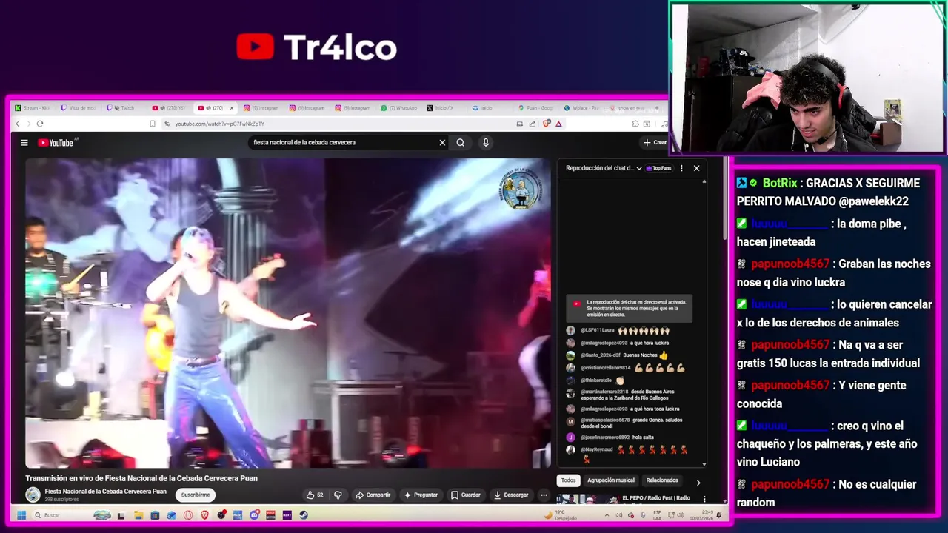The height and width of the screenshot is (533, 948).
Task: Dislike the video with thumbs down
Action: (338, 495)
